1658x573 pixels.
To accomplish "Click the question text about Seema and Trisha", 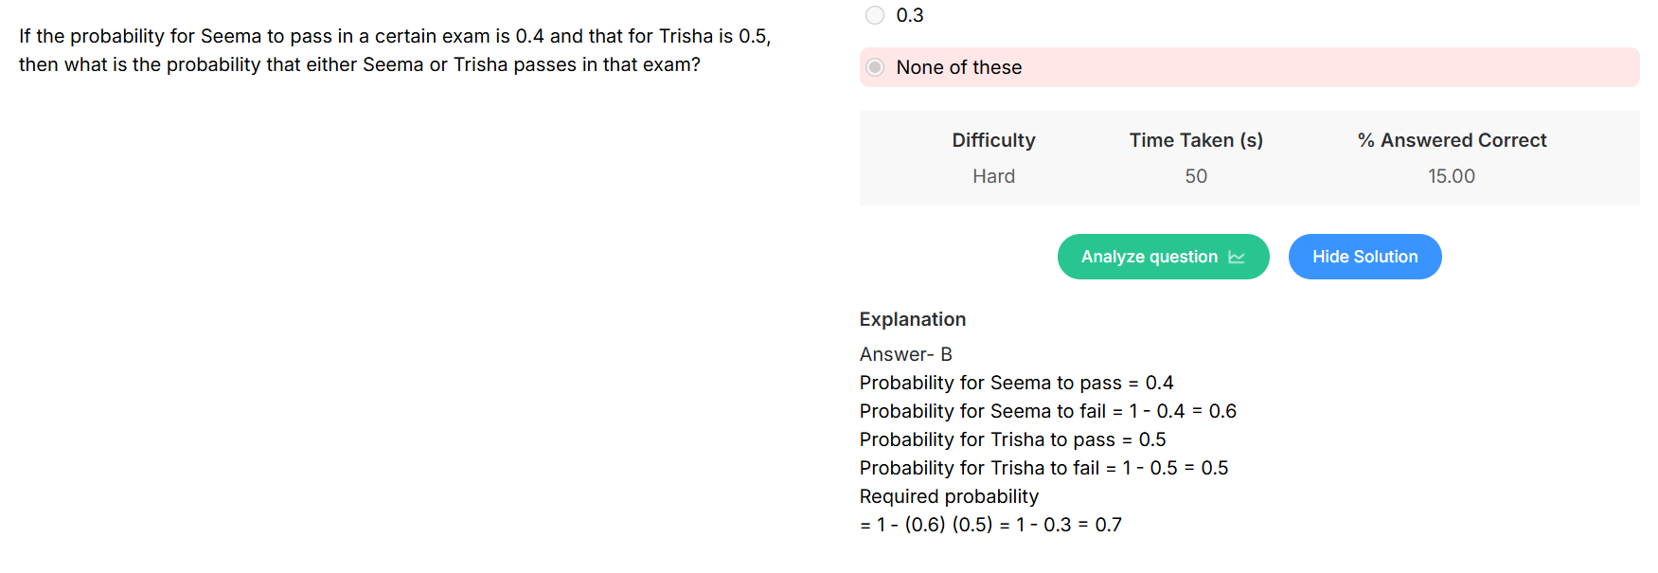I will pyautogui.click(x=395, y=50).
